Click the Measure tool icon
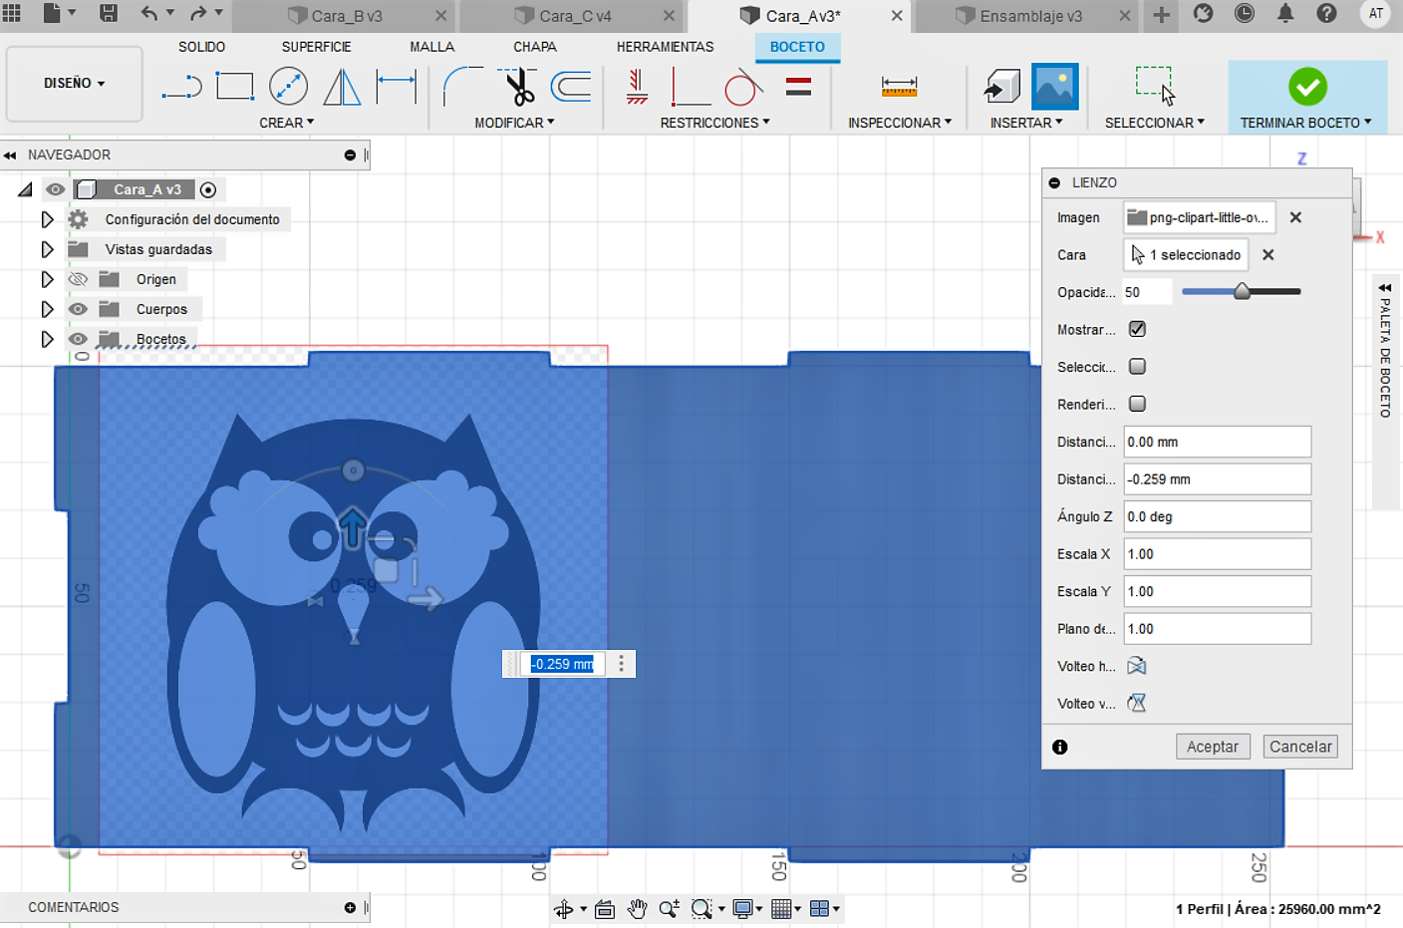Image resolution: width=1403 pixels, height=928 pixels. tap(899, 87)
